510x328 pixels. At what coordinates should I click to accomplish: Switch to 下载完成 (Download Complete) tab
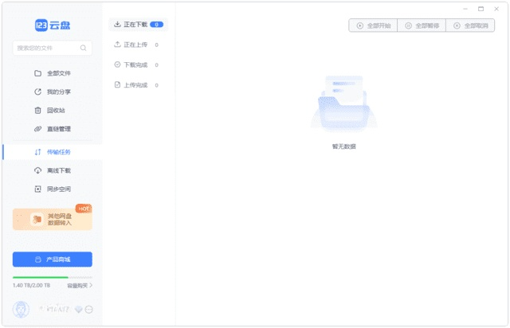coord(136,64)
